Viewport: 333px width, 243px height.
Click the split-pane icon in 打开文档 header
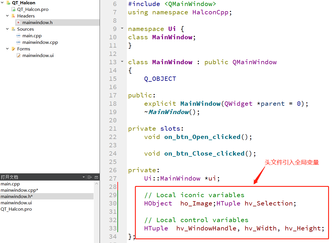coord(90,177)
